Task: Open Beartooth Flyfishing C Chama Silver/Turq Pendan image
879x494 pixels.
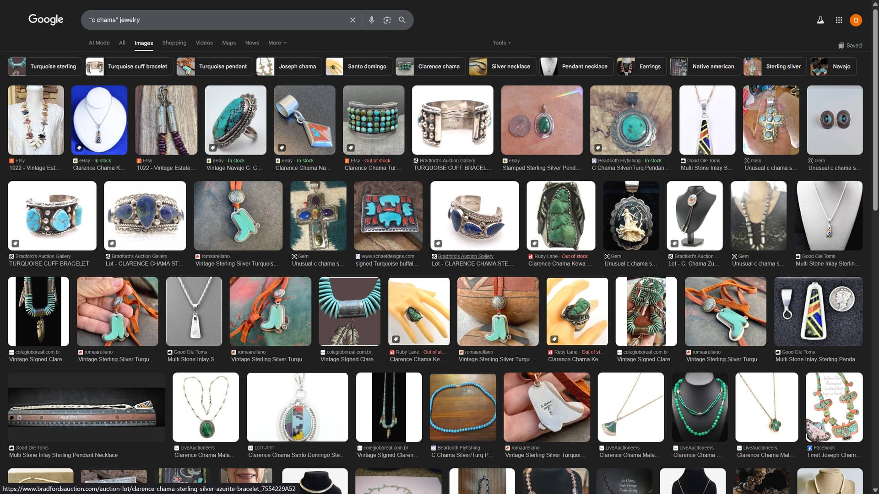Action: 631,120
